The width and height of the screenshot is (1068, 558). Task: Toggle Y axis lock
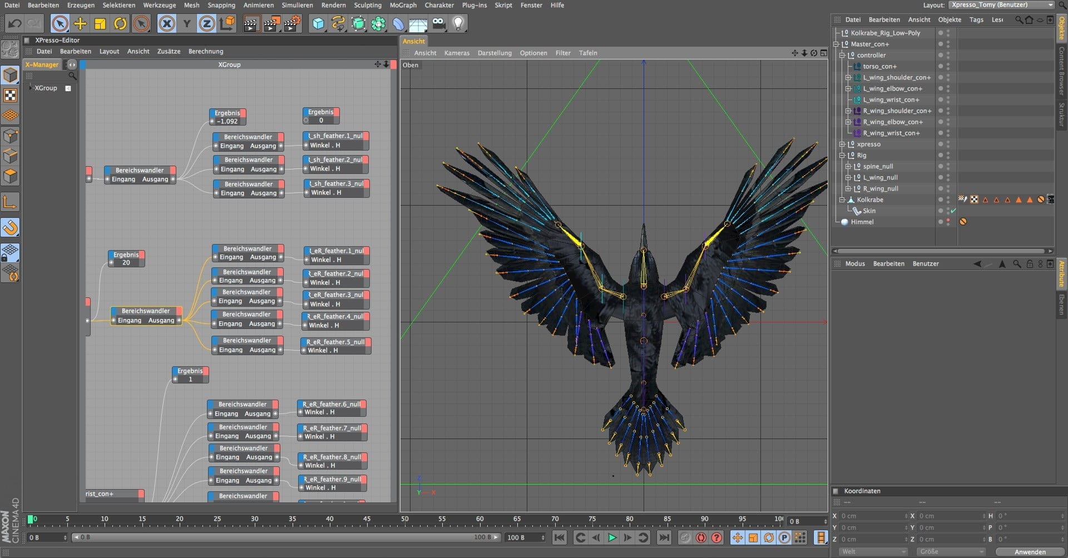[x=187, y=24]
